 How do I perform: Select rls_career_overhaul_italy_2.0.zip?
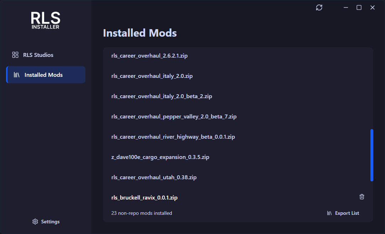click(152, 76)
